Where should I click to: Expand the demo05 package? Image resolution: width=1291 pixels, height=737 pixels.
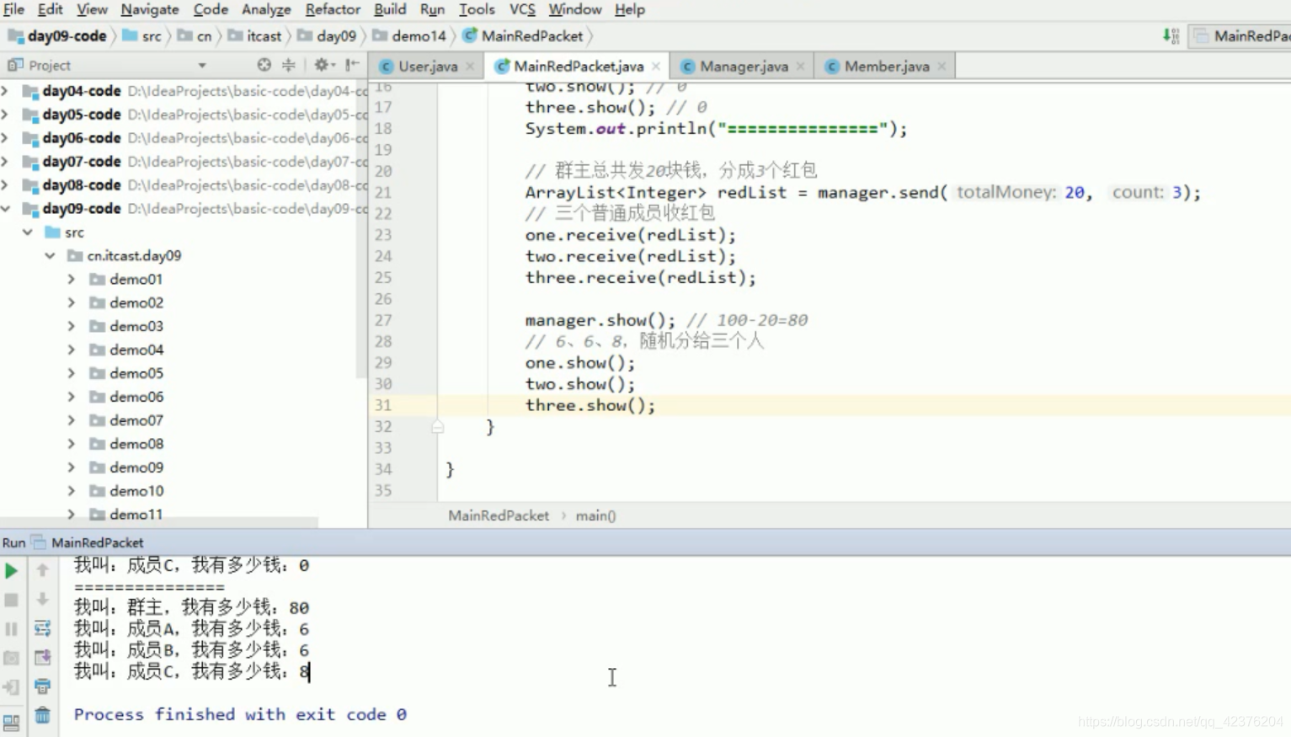[72, 373]
